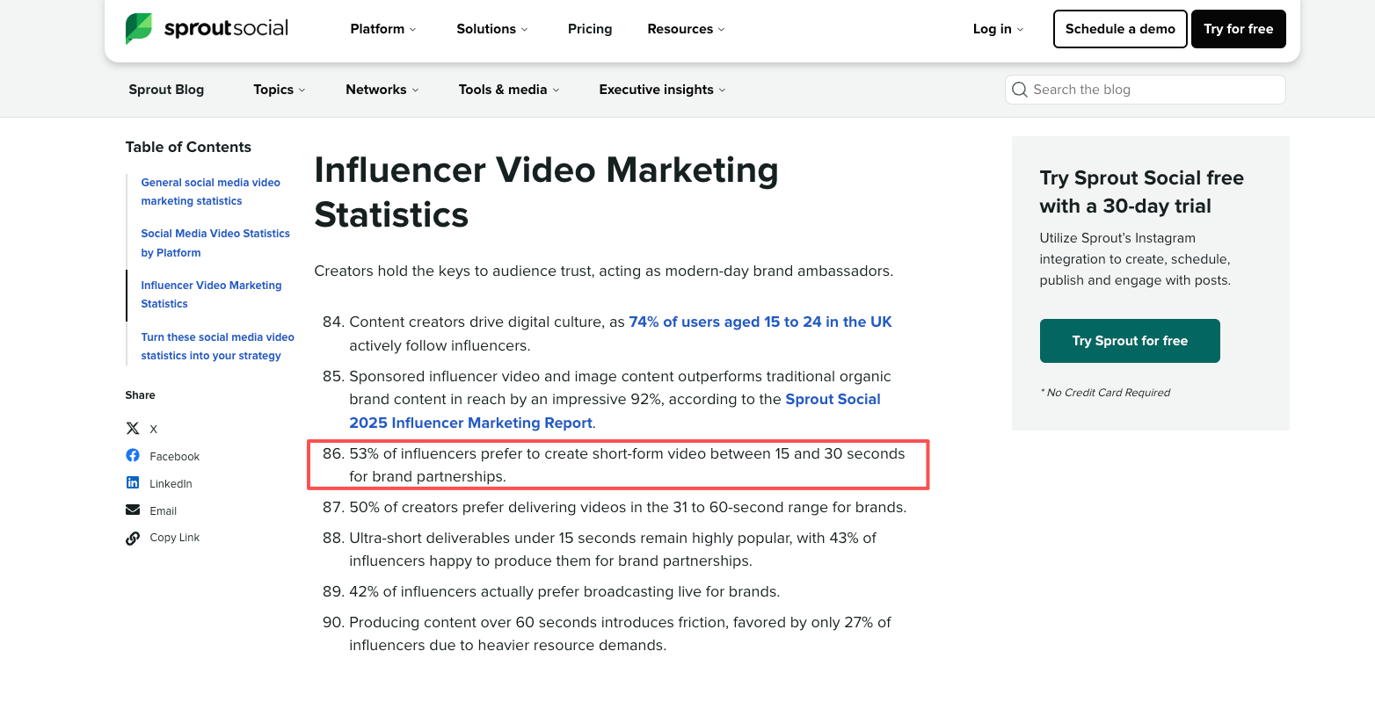Jump to Social Media Video Statistics by Platform
This screenshot has width=1375, height=709.
215,242
